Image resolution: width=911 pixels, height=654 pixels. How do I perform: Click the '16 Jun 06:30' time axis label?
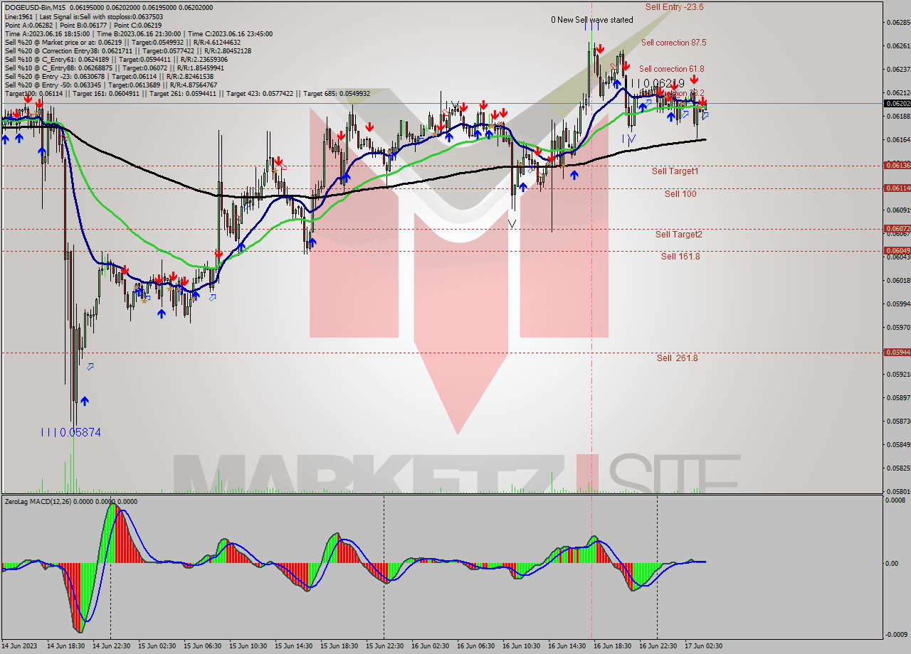coord(475,646)
